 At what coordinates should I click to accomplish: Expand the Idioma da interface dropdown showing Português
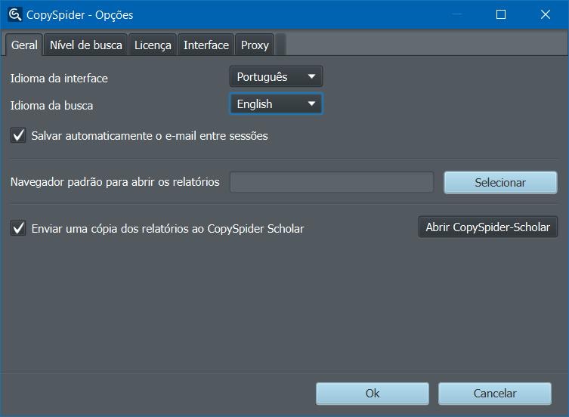(x=276, y=76)
